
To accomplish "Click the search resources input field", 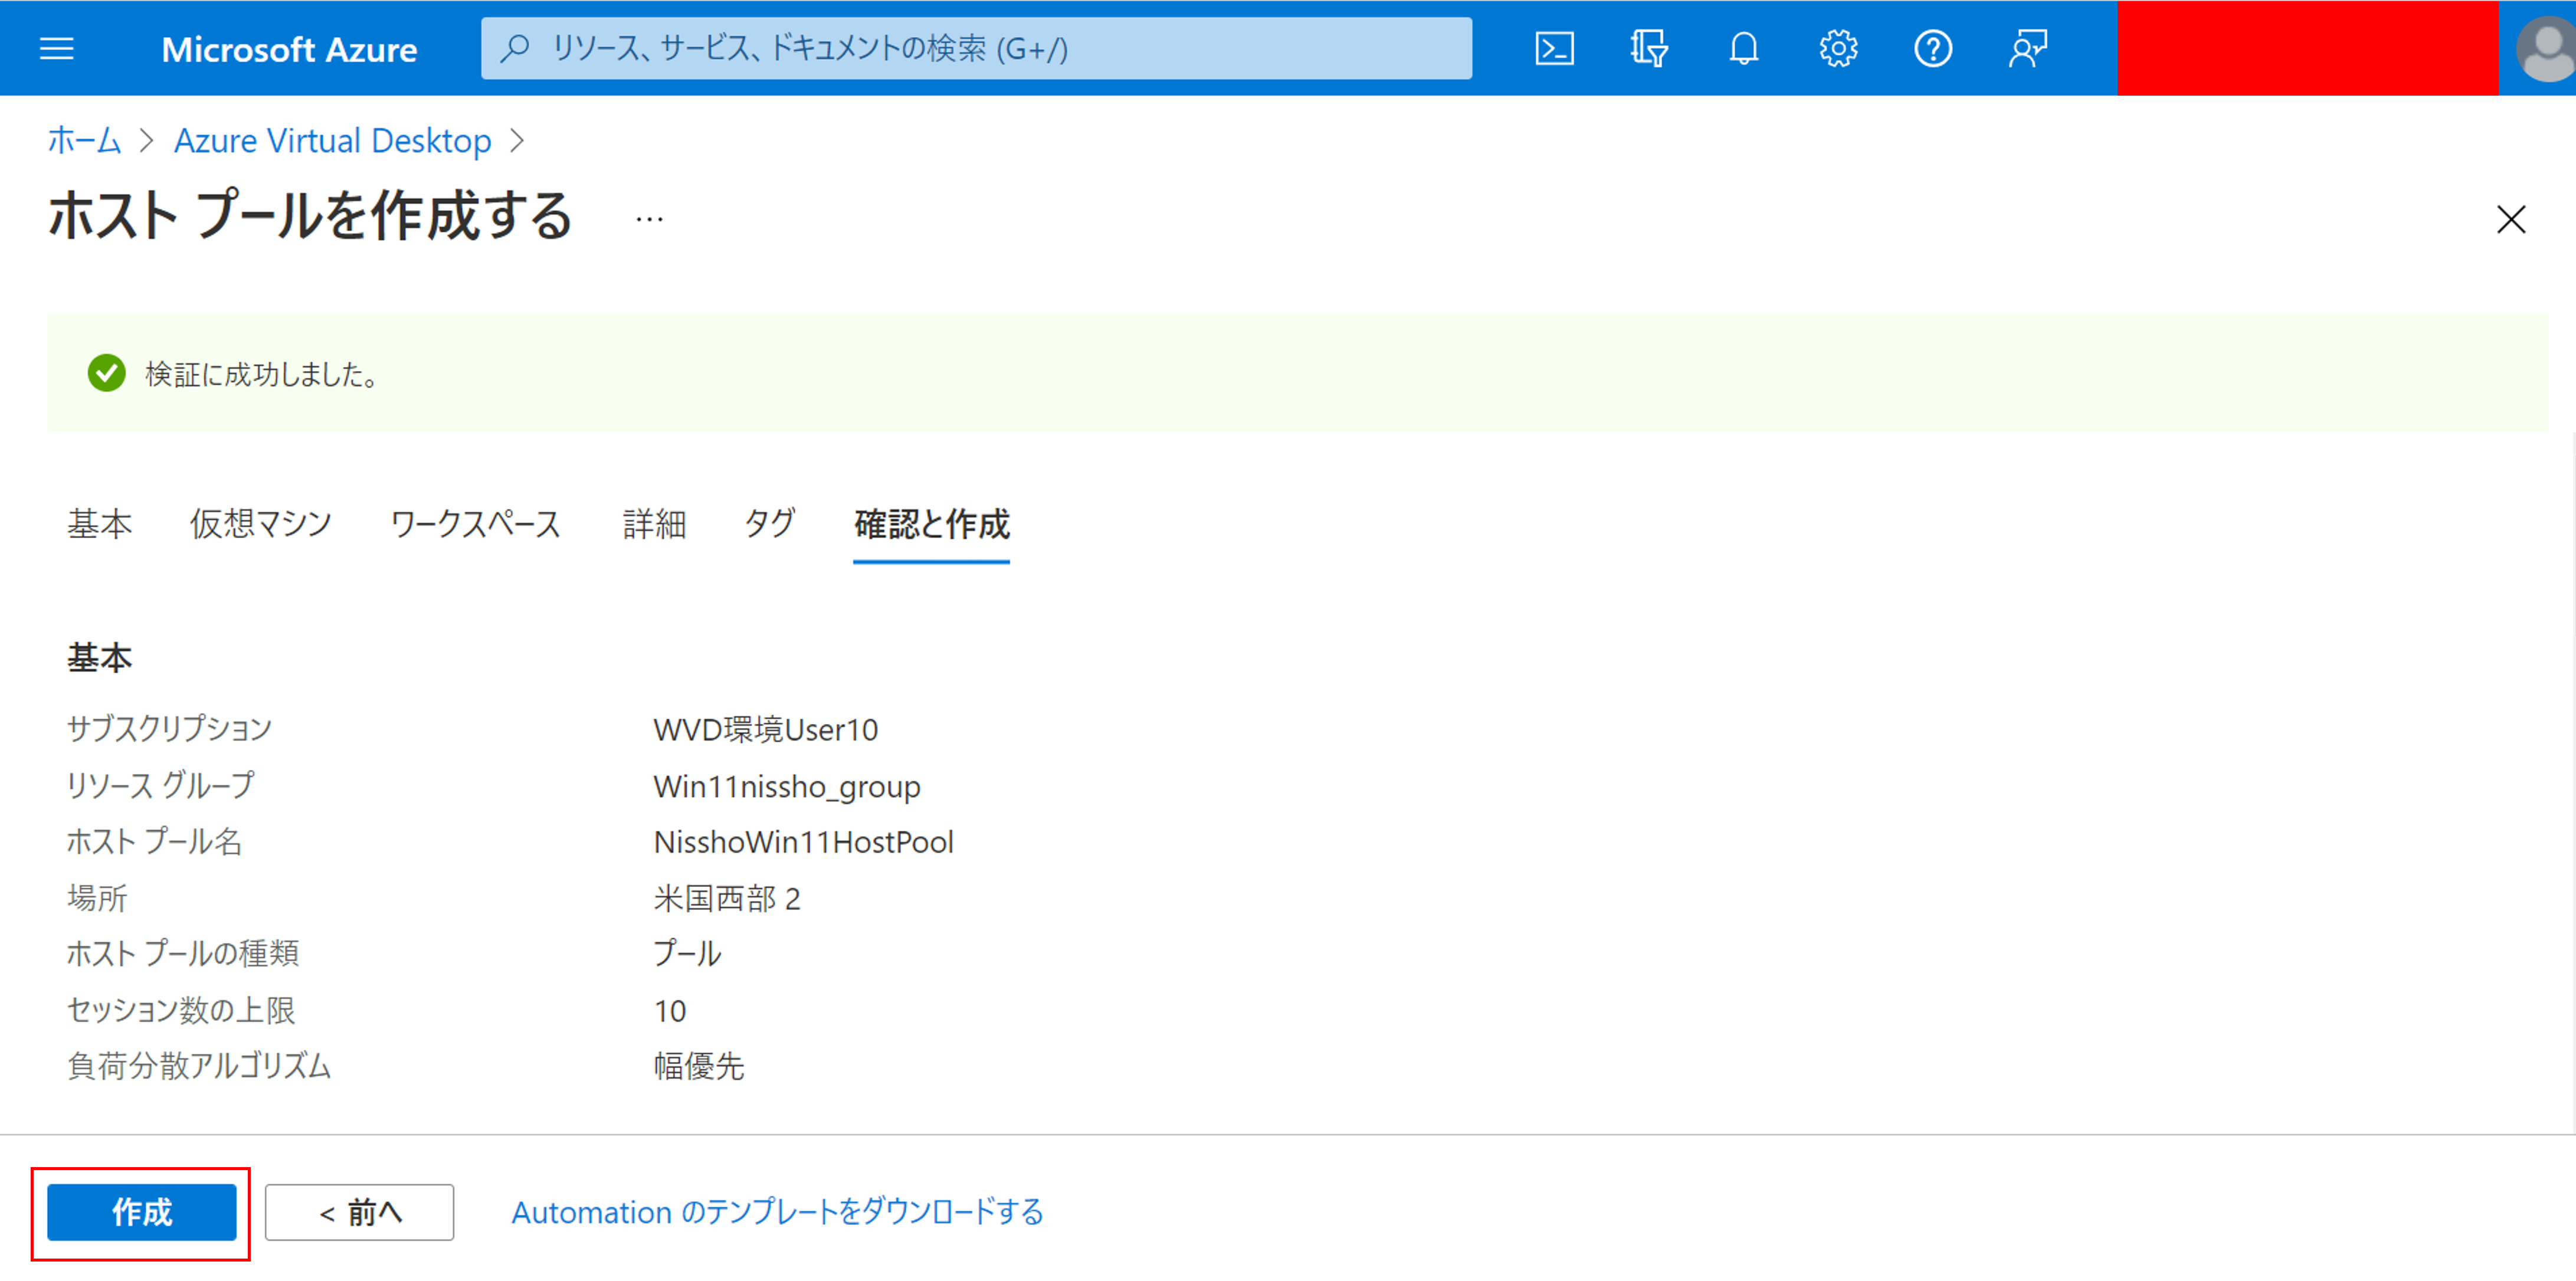I will 975,48.
